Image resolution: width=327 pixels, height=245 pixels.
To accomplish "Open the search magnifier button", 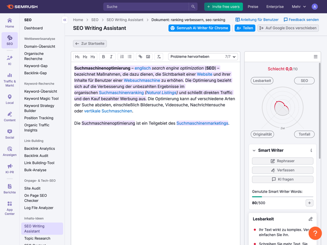I will tap(193, 7).
